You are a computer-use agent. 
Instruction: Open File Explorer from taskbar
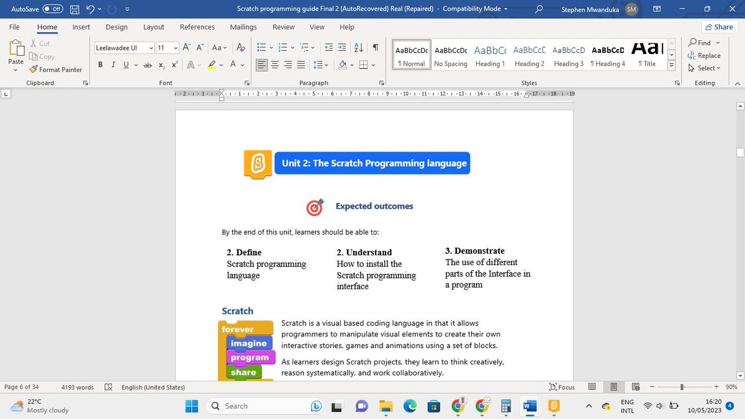(386, 406)
